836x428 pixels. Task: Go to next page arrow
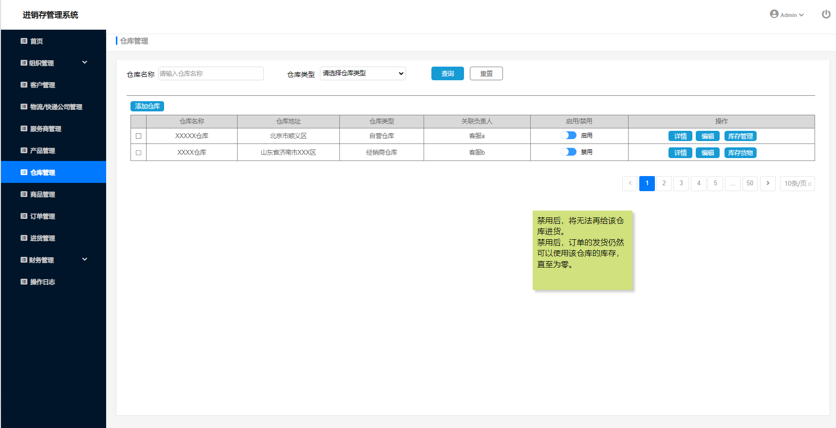[x=768, y=183]
